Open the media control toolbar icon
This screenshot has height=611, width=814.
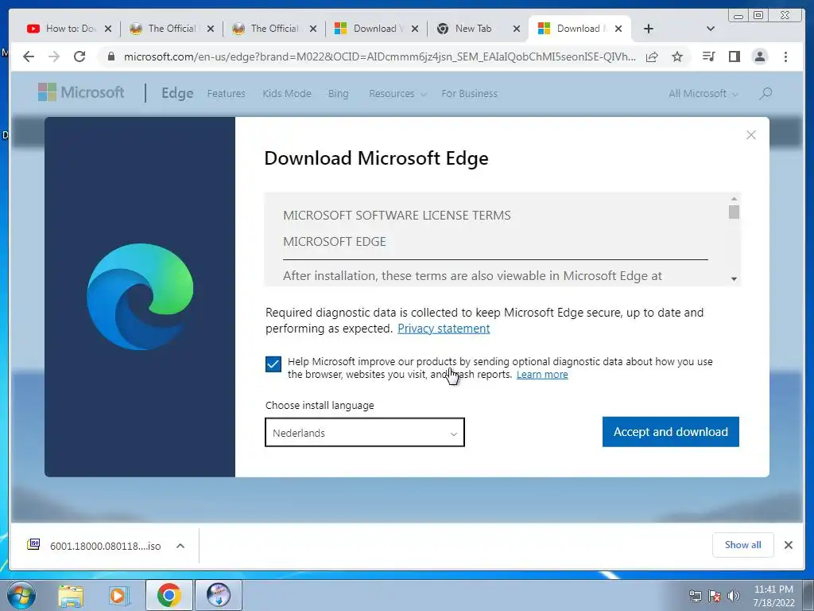708,56
